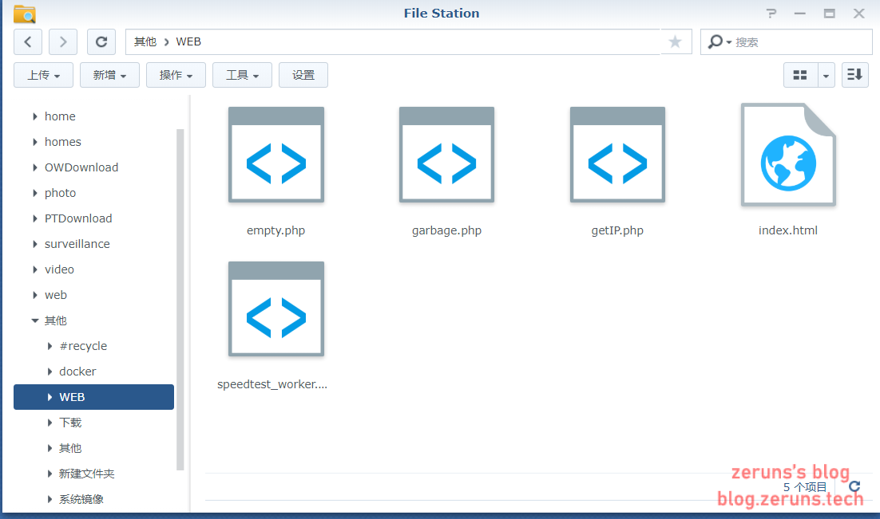This screenshot has width=880, height=519.
Task: Select the index.html globe file icon
Action: tap(788, 155)
